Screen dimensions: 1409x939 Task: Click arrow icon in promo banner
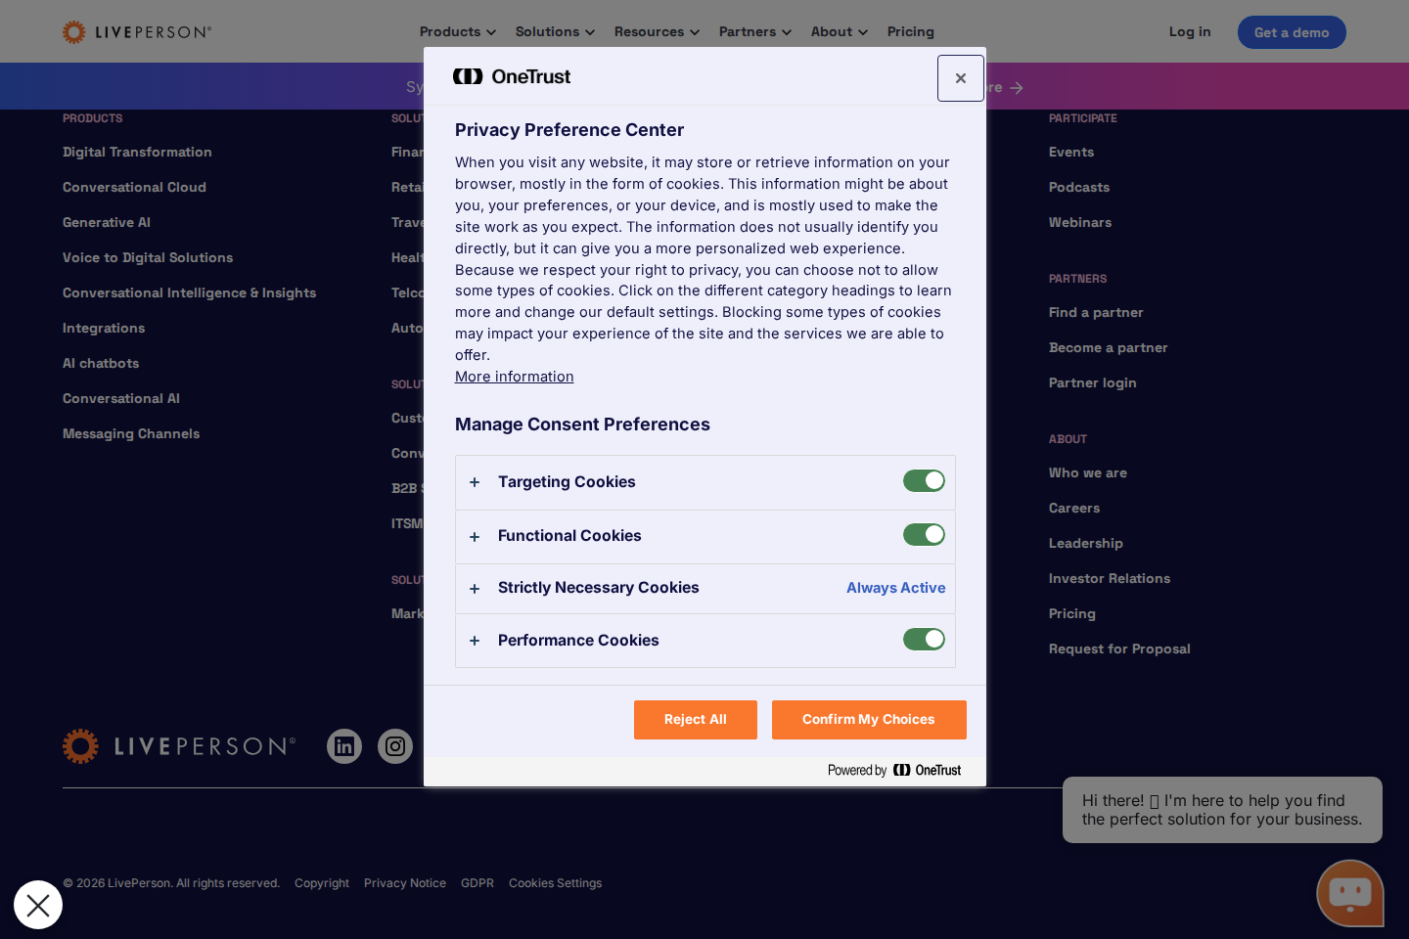pos(1017,88)
